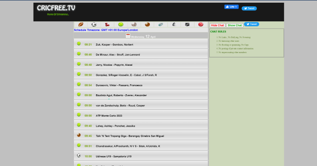
Task: Click Schedule Timezone GMT +01:00 Europe/London link
Action: [x=106, y=30]
